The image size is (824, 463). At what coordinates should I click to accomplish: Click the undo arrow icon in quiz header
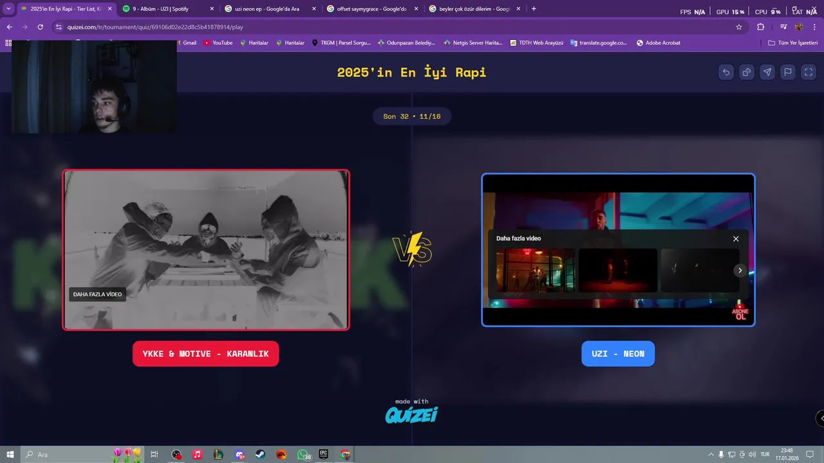click(x=726, y=72)
